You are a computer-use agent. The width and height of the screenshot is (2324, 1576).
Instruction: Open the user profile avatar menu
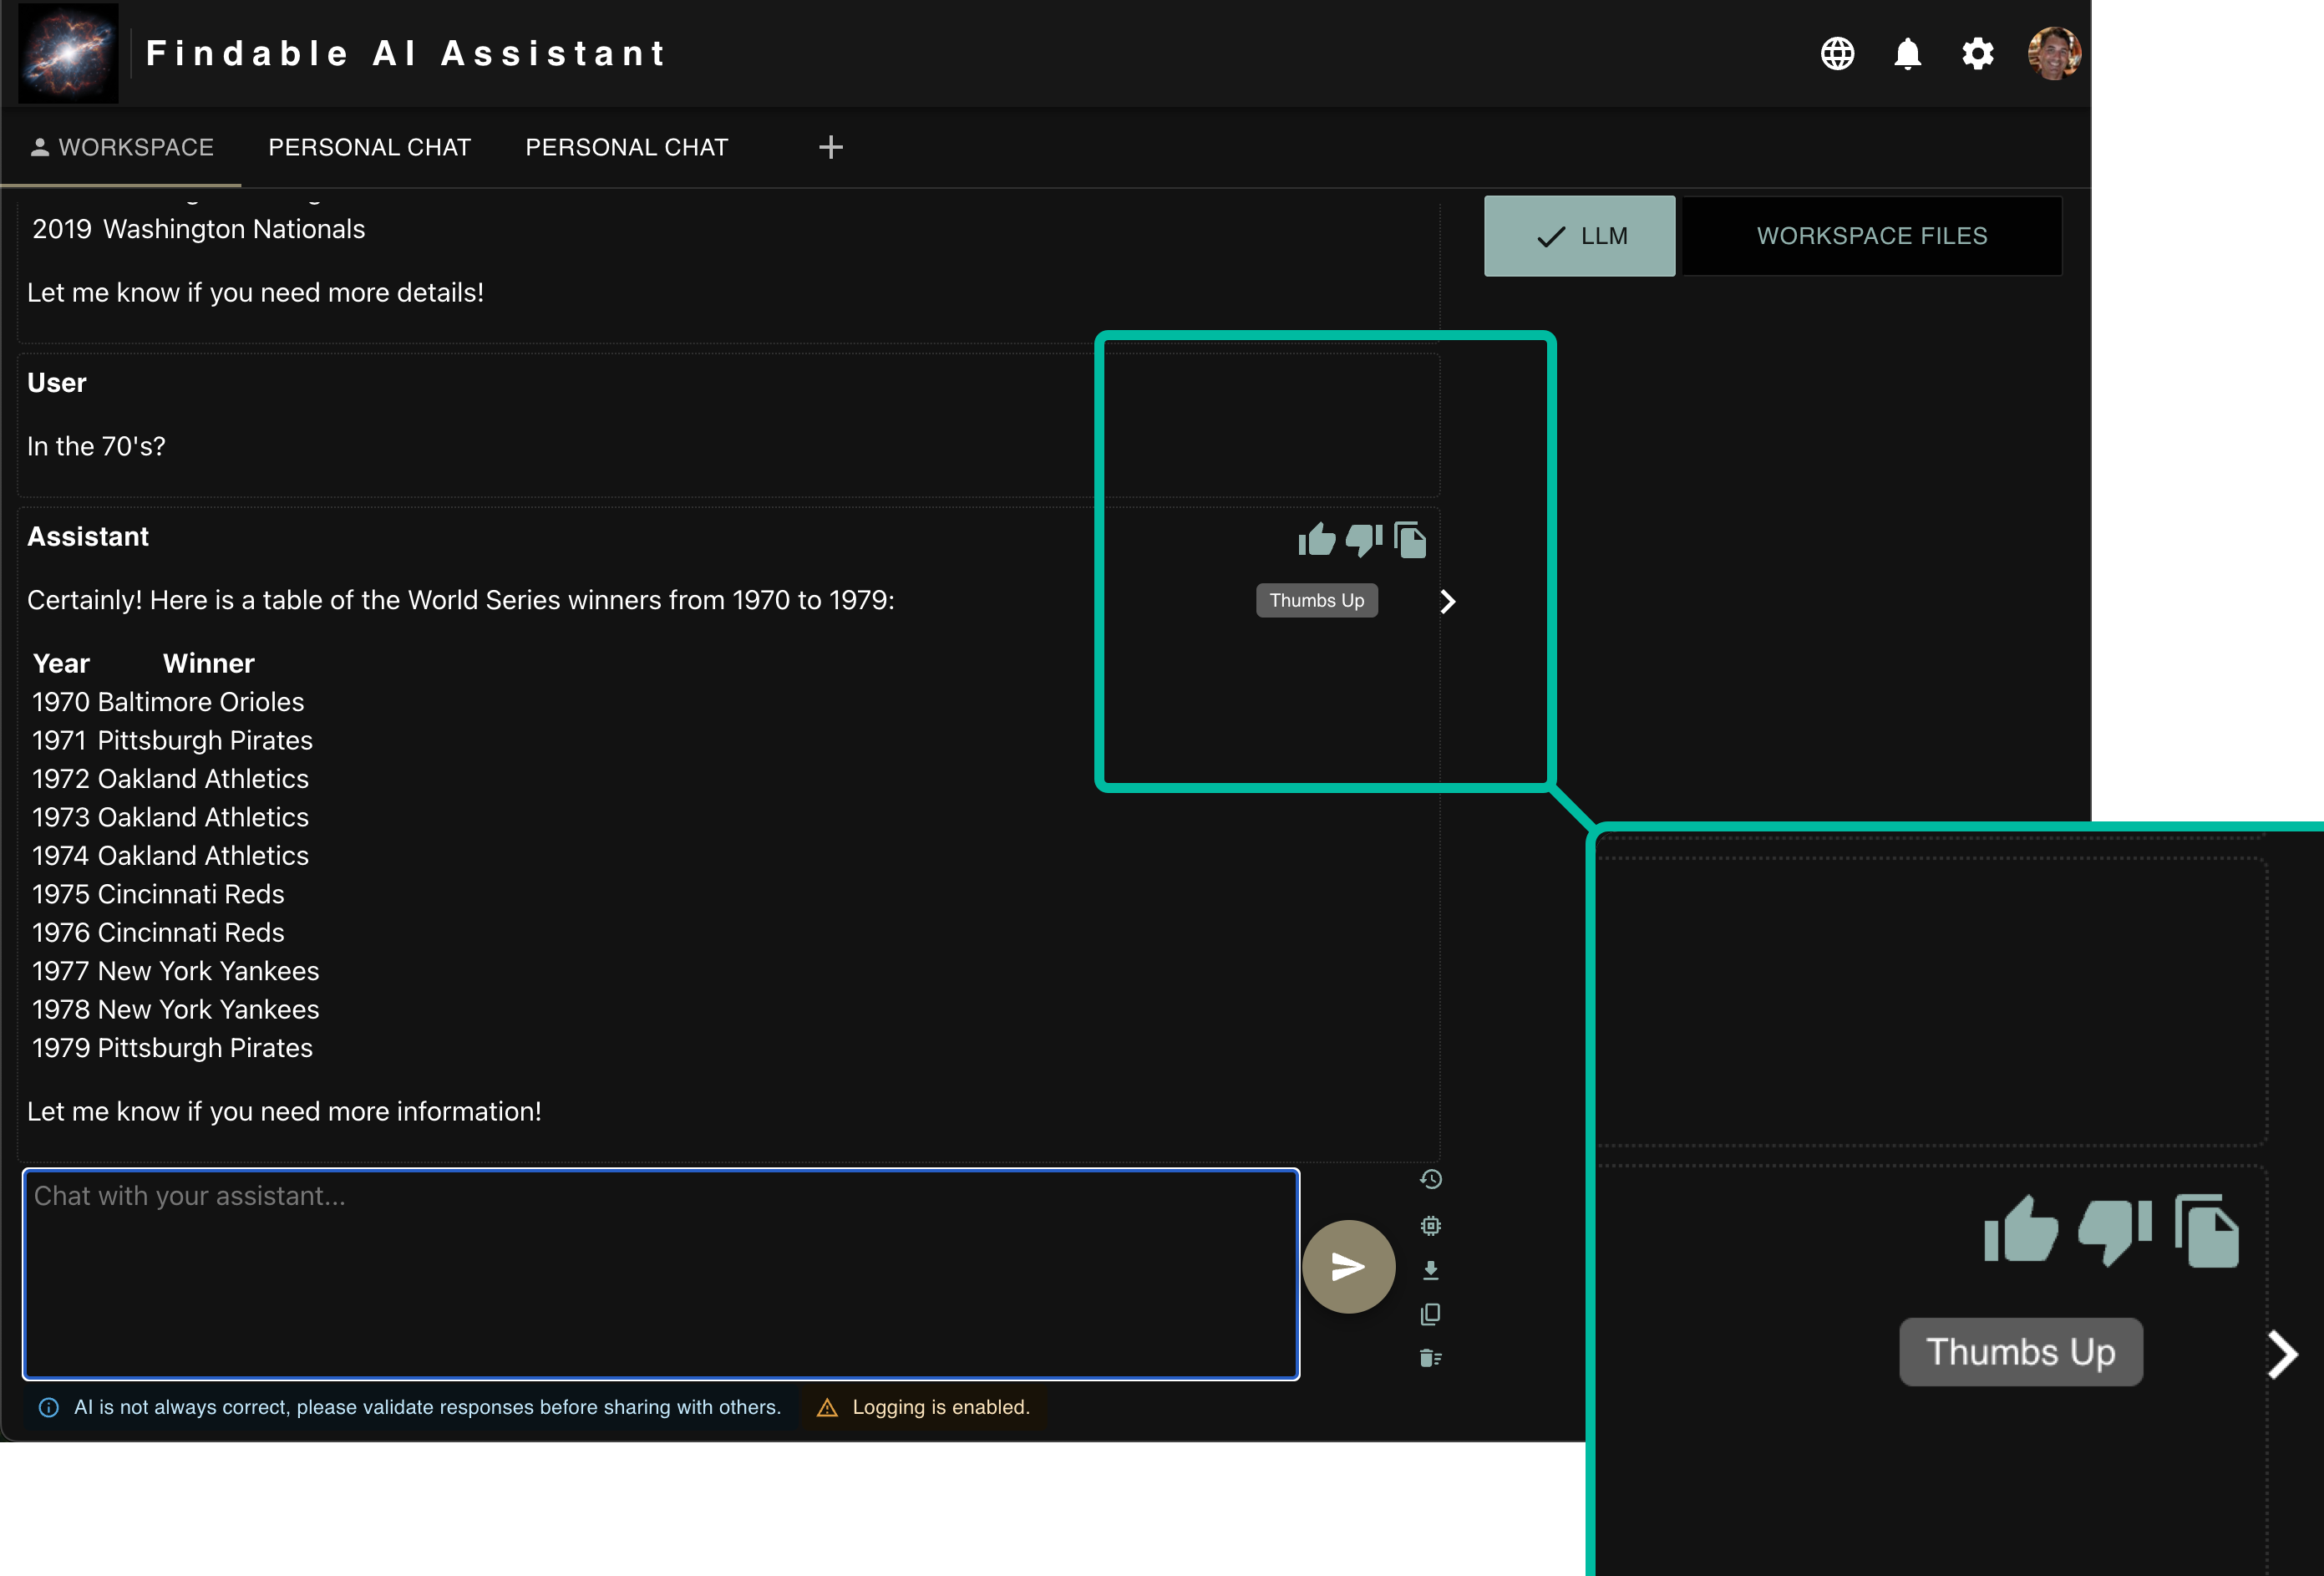click(x=2053, y=54)
